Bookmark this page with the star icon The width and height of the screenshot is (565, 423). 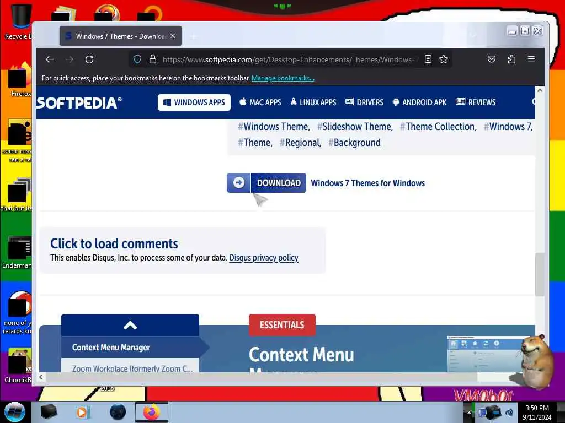pos(444,59)
